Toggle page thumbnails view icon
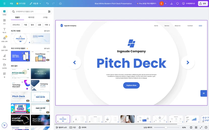The width and height of the screenshot is (209, 130). pos(191,127)
